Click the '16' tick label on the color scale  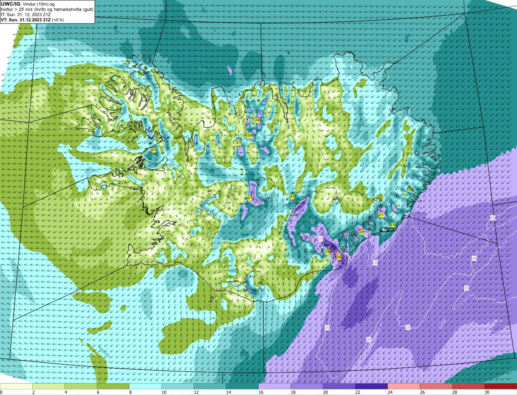coord(261,392)
